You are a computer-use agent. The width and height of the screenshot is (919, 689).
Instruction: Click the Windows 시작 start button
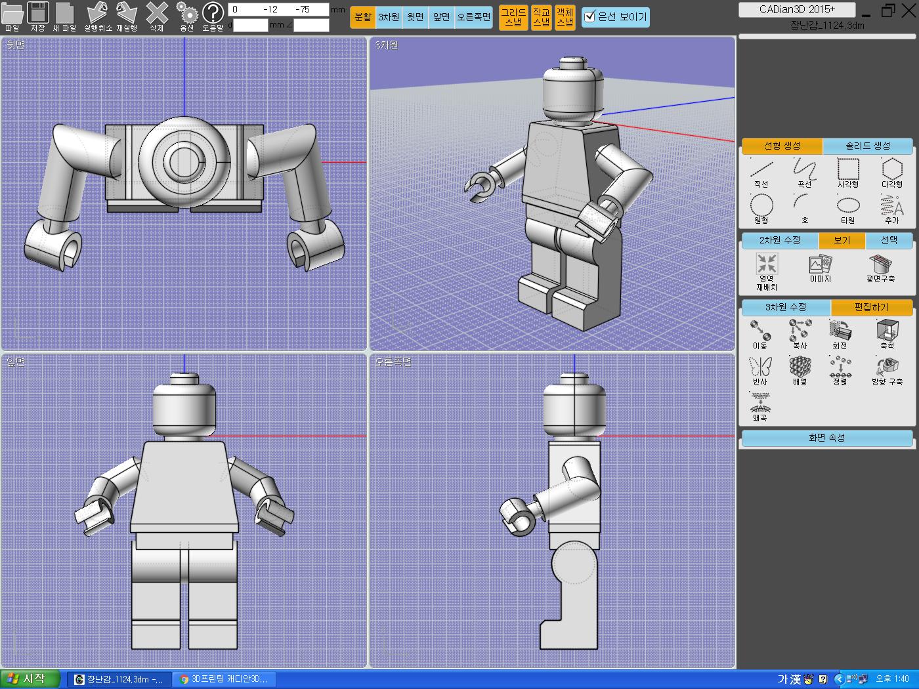point(30,679)
